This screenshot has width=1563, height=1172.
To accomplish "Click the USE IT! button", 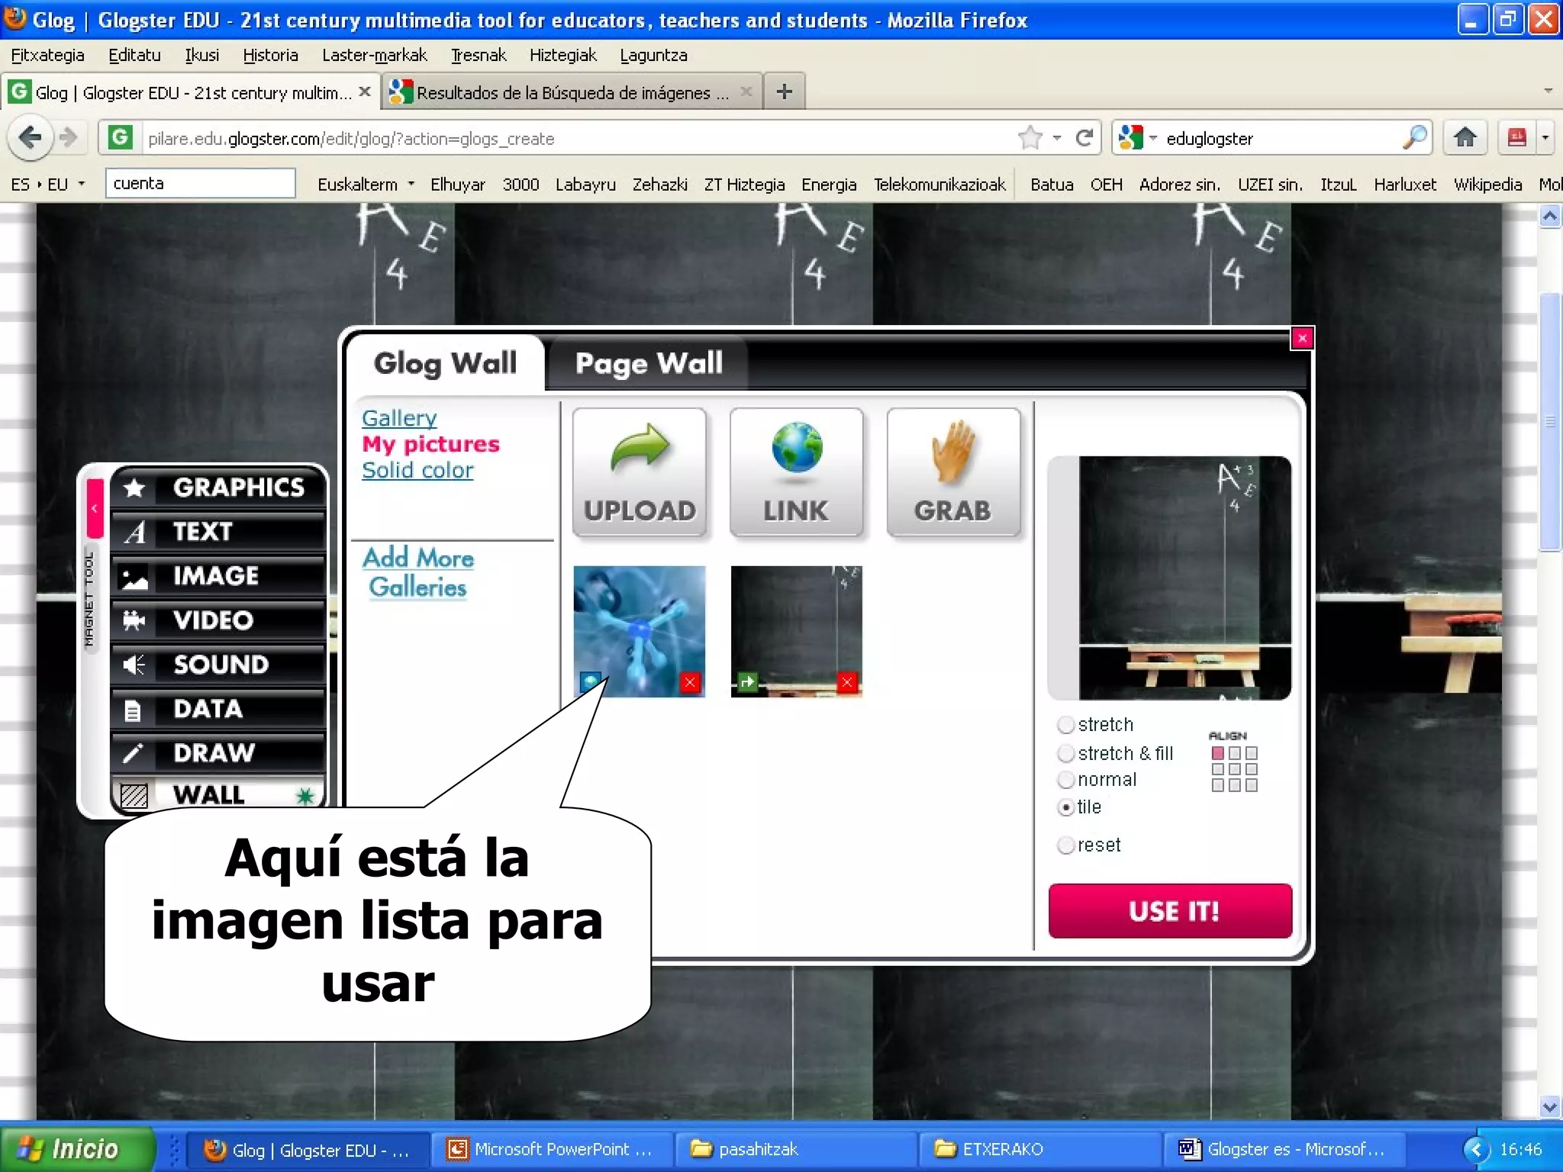I will coord(1170,911).
